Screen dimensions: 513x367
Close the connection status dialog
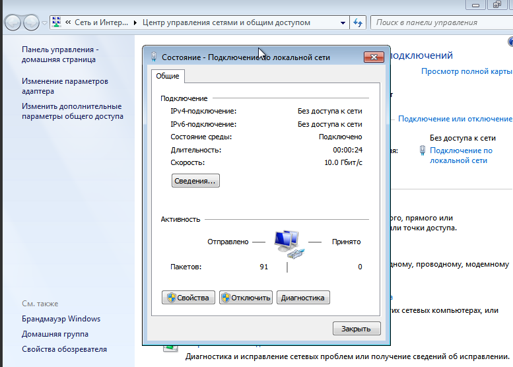[374, 57]
